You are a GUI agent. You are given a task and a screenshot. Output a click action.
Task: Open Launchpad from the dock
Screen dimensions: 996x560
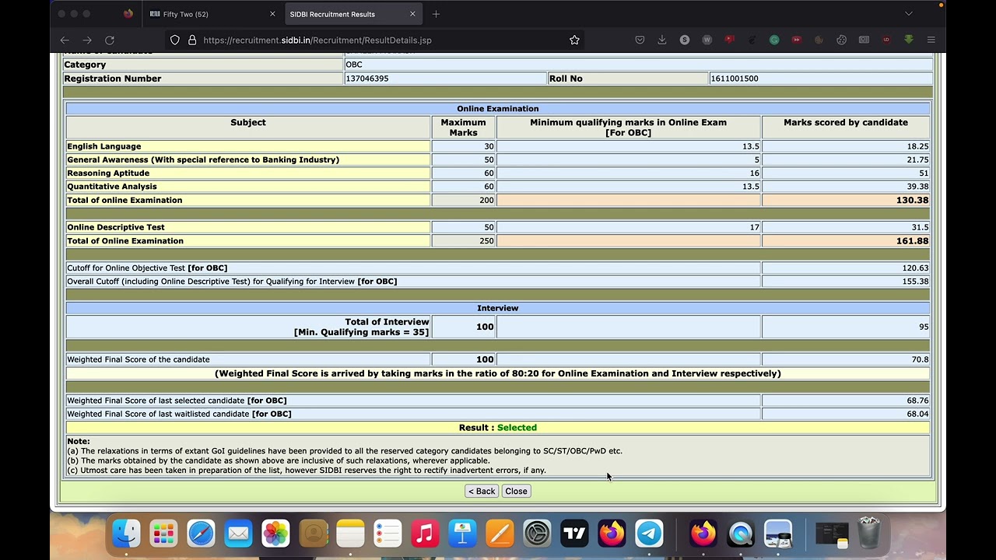[163, 534]
